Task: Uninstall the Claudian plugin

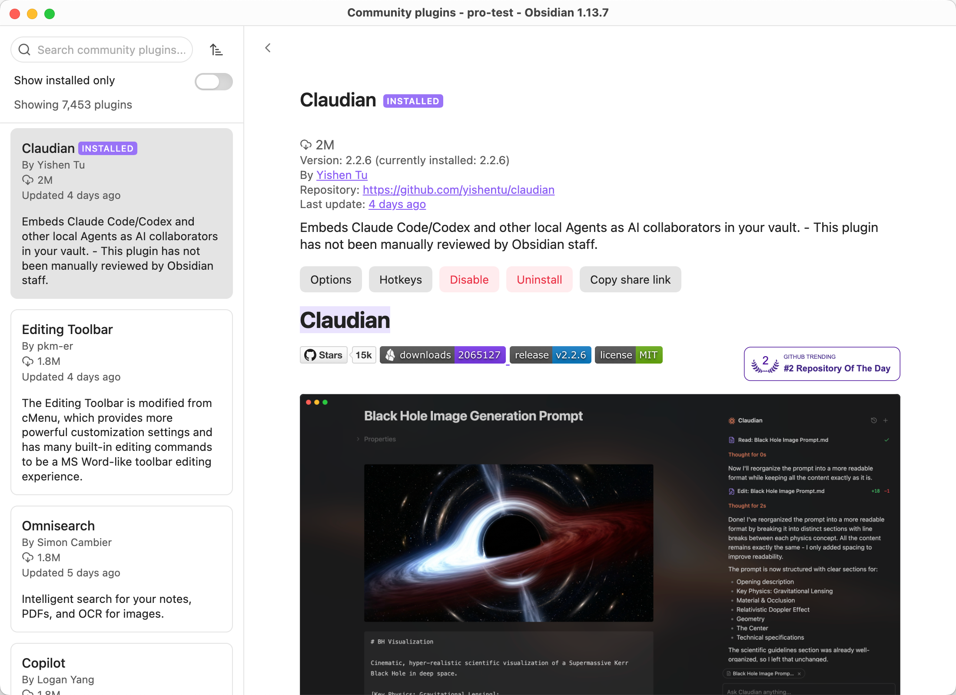Action: pyautogui.click(x=539, y=279)
